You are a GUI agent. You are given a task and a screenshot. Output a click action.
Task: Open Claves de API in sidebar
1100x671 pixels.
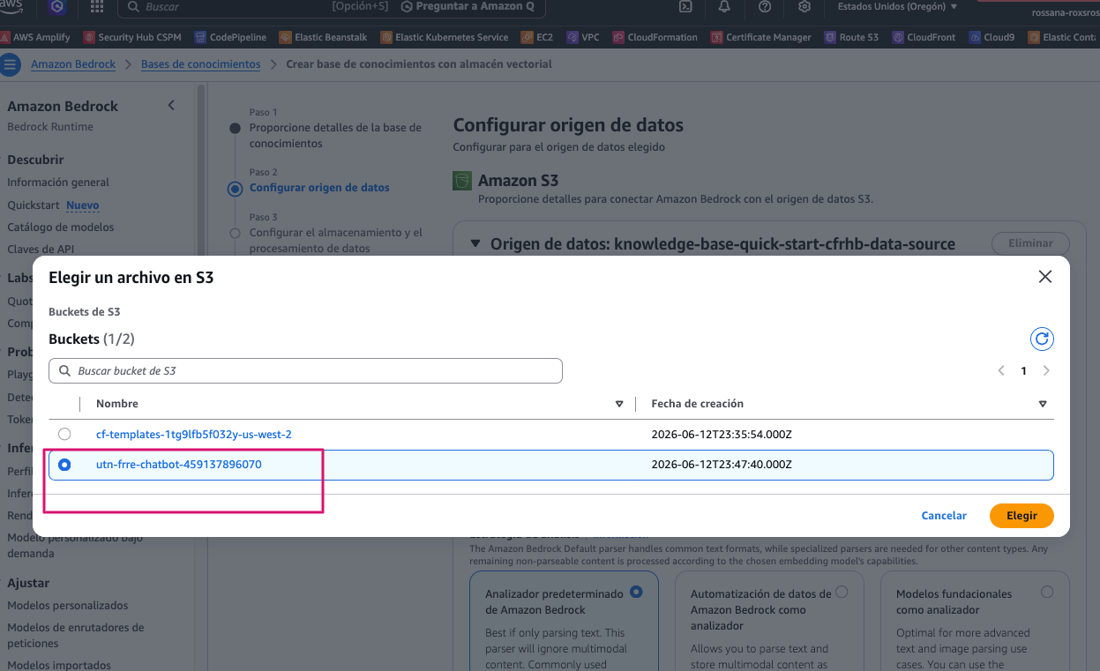(x=41, y=250)
